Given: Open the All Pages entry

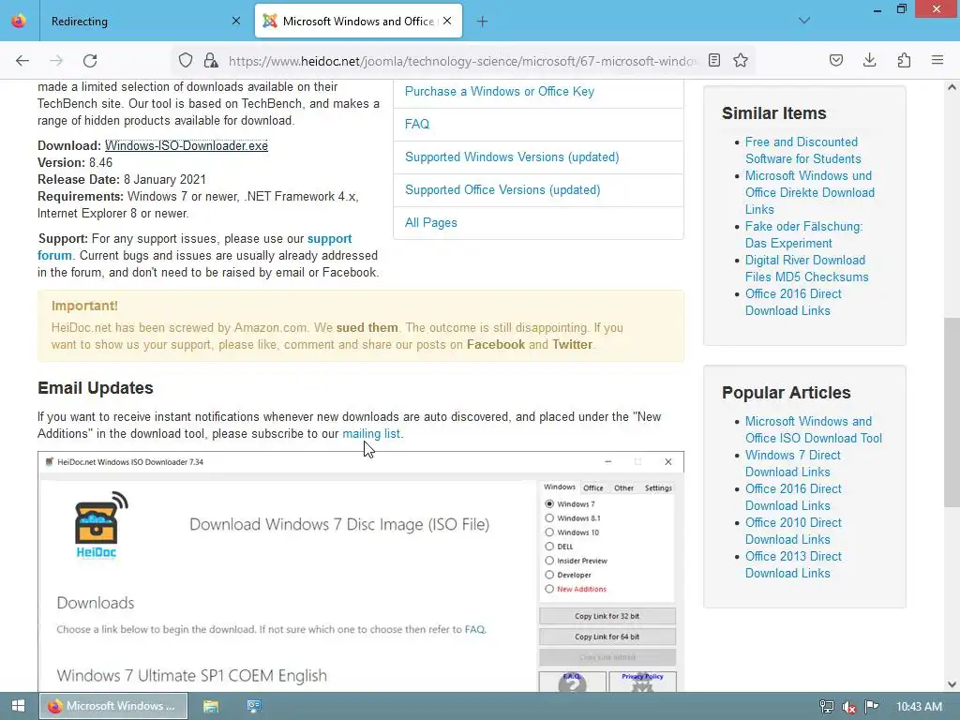Looking at the screenshot, I should [x=431, y=223].
